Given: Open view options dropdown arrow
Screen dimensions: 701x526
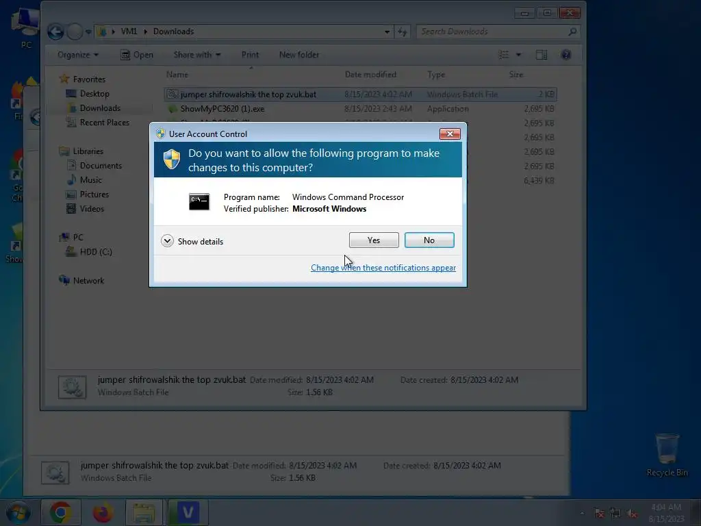Looking at the screenshot, I should pos(519,55).
